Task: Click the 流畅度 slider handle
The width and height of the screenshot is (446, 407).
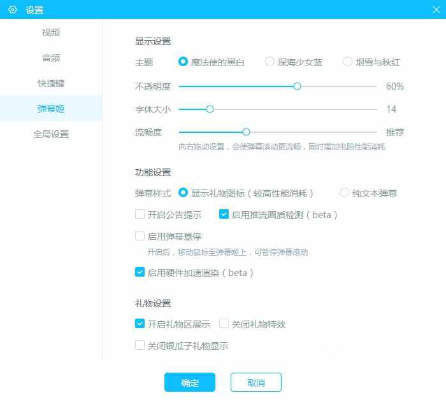Action: 246,132
